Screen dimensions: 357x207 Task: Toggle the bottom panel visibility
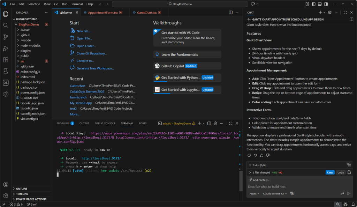pyautogui.click(x=319, y=4)
